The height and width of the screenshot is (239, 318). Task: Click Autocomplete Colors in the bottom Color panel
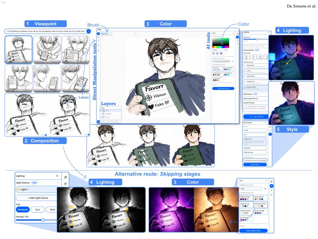pos(253,231)
